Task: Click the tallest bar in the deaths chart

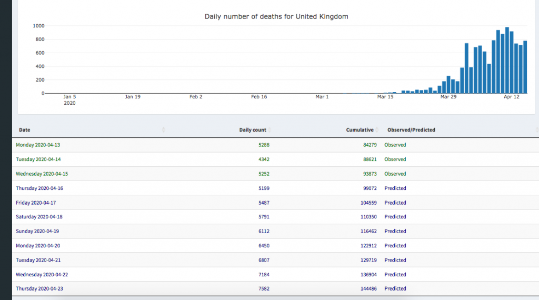Action: tap(507, 61)
